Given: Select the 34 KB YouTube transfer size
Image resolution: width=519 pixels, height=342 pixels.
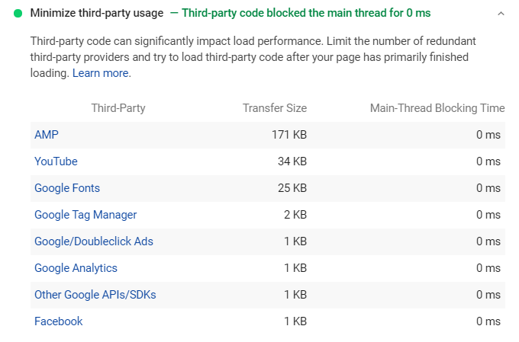Looking at the screenshot, I should coord(292,161).
